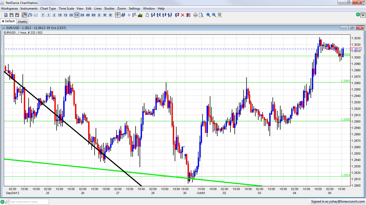Open the Lines menu
This screenshot has width=366, height=205.
point(98,9)
